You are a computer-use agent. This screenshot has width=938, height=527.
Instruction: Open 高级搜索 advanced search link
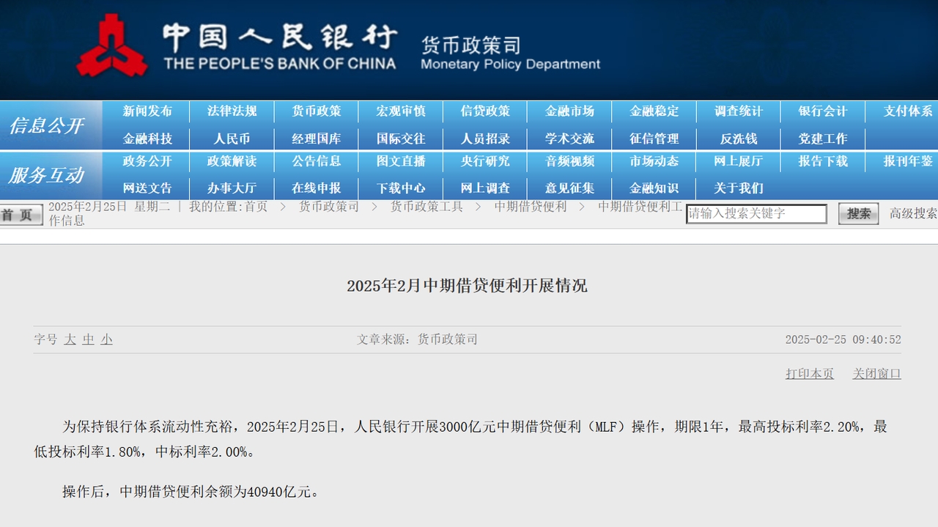point(913,213)
